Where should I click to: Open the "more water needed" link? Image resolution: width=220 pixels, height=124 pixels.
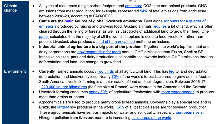[178, 92]
